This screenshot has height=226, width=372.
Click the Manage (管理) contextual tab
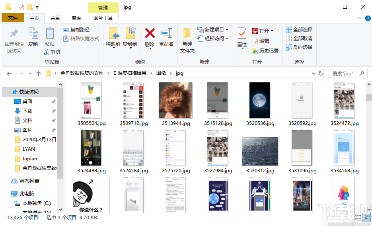pyautogui.click(x=103, y=8)
